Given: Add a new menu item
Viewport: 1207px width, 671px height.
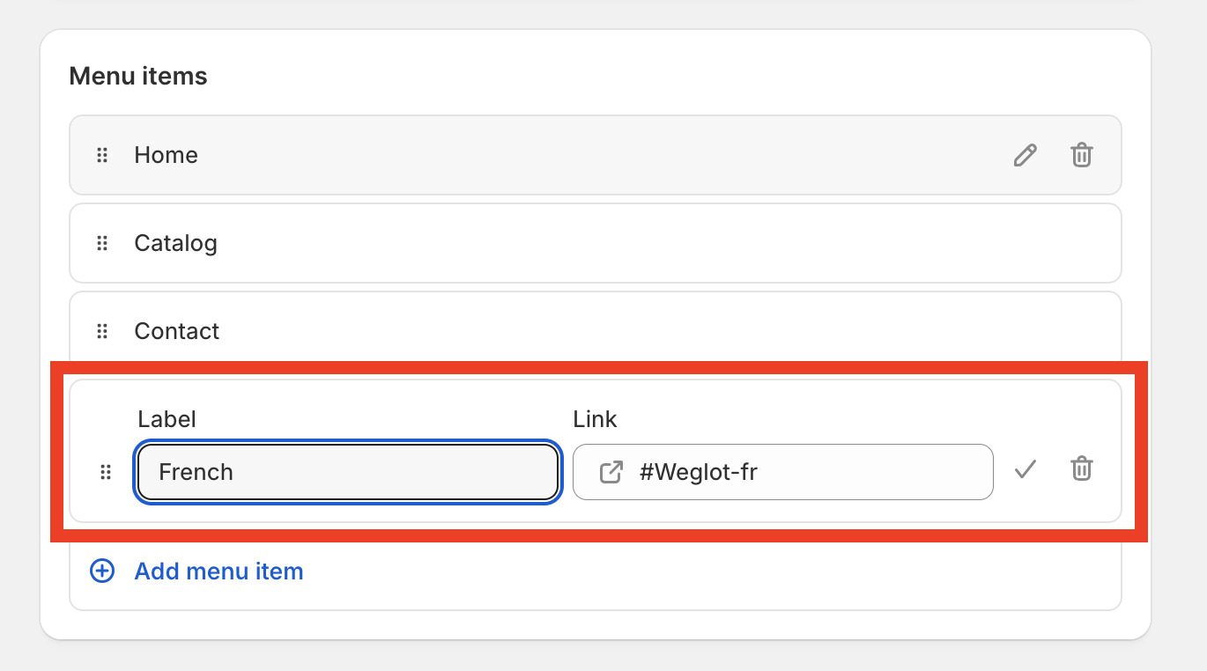Looking at the screenshot, I should click(x=218, y=571).
